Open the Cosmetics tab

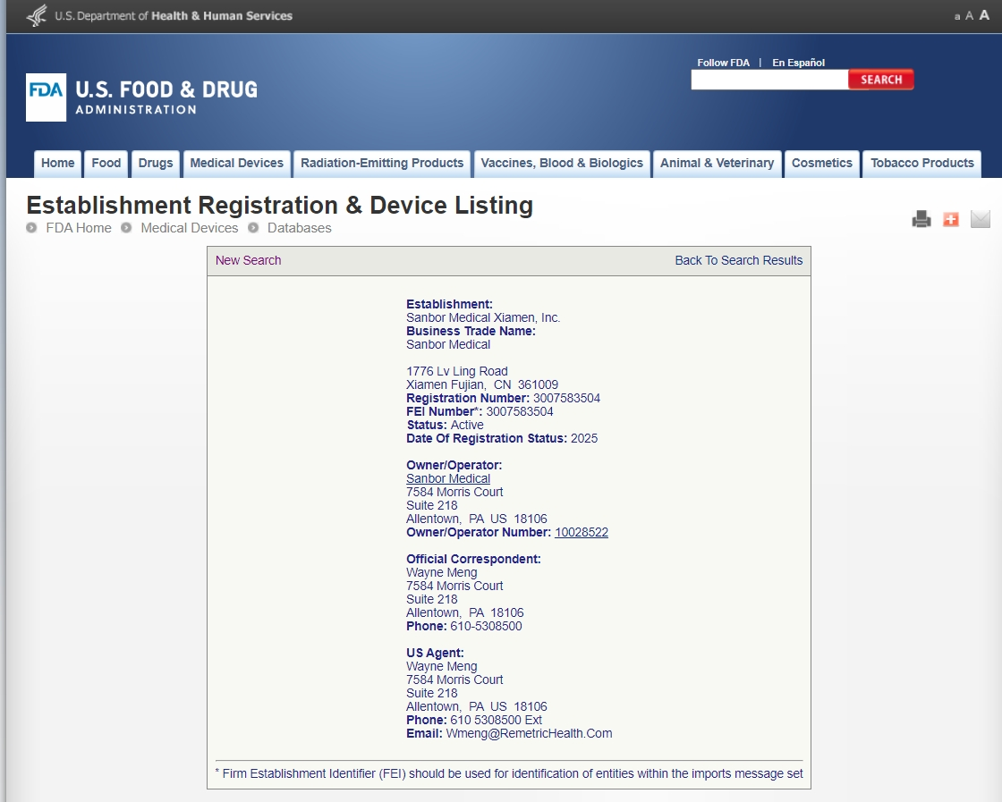tap(822, 164)
